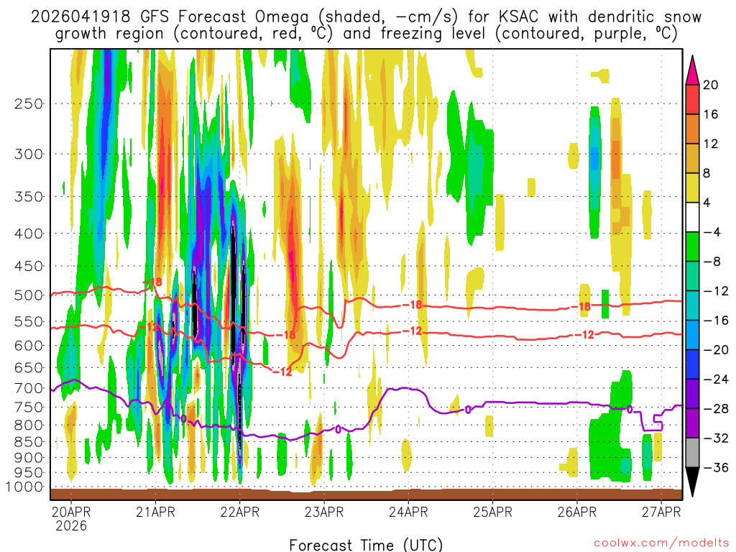Screen dimensions: 736x552
Task: Click the purple -24 to -28 colorbar swatch
Action: [x=692, y=394]
